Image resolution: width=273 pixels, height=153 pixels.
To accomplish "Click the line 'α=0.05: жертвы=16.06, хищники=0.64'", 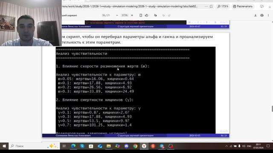I will tap(96, 79).
